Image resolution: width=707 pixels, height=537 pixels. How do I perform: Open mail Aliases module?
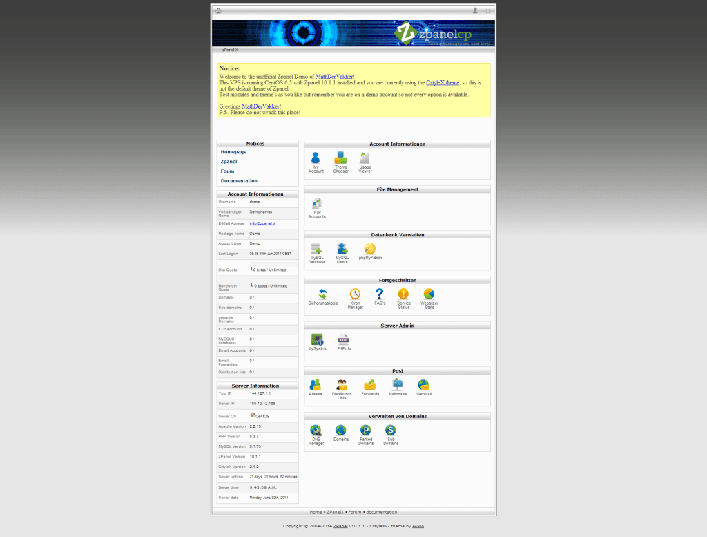click(x=315, y=388)
